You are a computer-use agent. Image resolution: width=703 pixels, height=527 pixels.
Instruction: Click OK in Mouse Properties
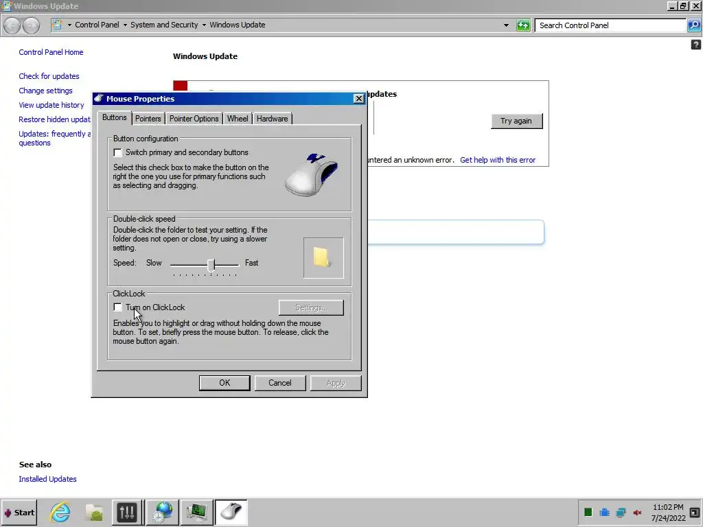pos(224,383)
